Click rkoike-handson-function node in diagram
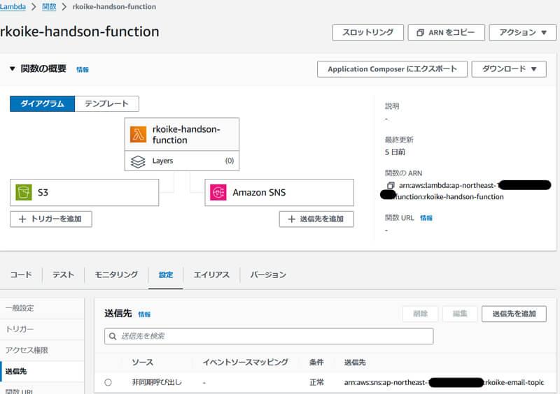Image resolution: width=560 pixels, height=394 pixels. pyautogui.click(x=182, y=134)
